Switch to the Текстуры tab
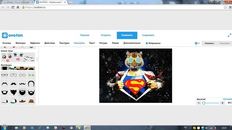Viewport: 232px width, 130px height. click(64, 43)
